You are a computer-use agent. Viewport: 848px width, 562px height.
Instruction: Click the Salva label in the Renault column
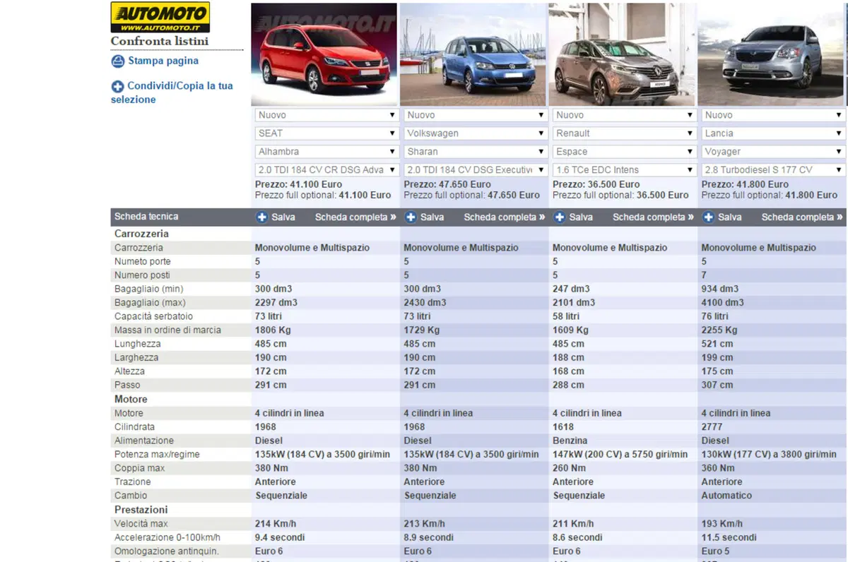(582, 217)
